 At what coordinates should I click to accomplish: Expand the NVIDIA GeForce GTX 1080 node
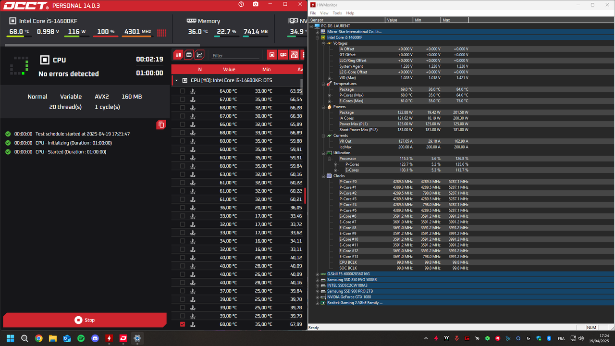click(317, 297)
